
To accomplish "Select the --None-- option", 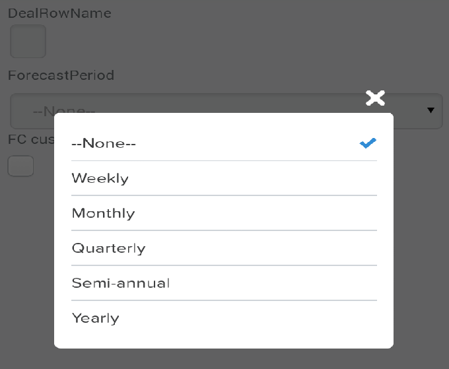I will coord(104,143).
